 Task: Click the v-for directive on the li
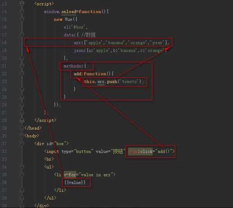70,174
